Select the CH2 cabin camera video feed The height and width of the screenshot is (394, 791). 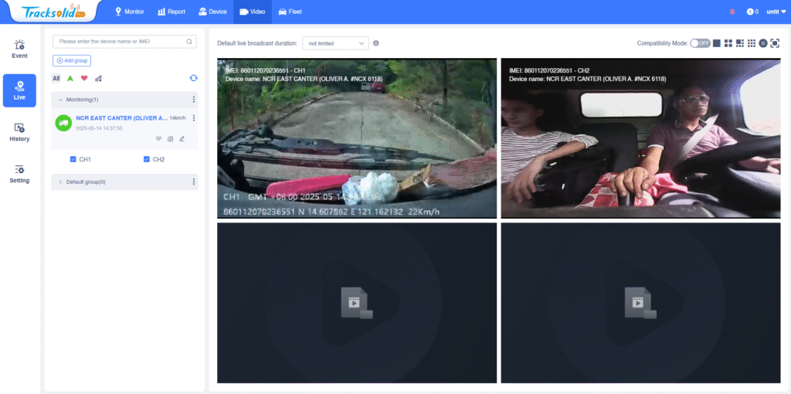640,138
